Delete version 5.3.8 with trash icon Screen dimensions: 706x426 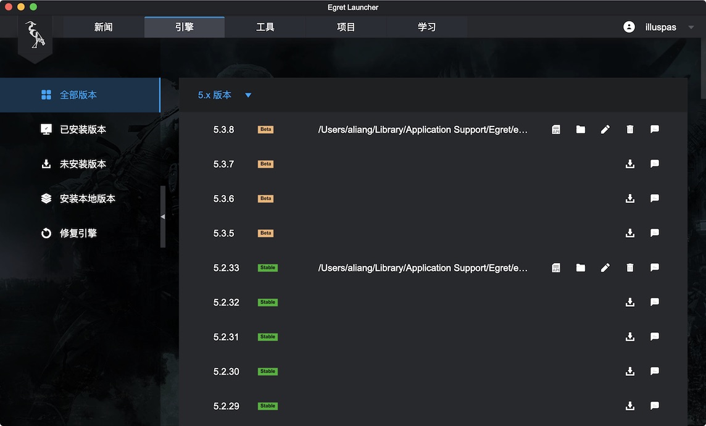(630, 130)
